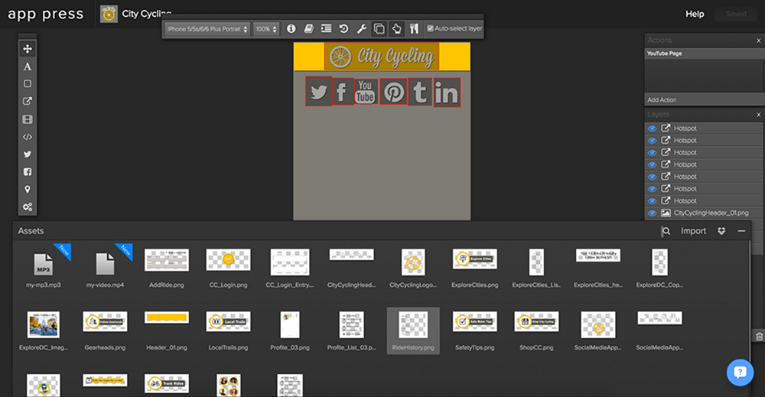Toggle eye visibility of the fourth Hotspot layer

(x=652, y=165)
